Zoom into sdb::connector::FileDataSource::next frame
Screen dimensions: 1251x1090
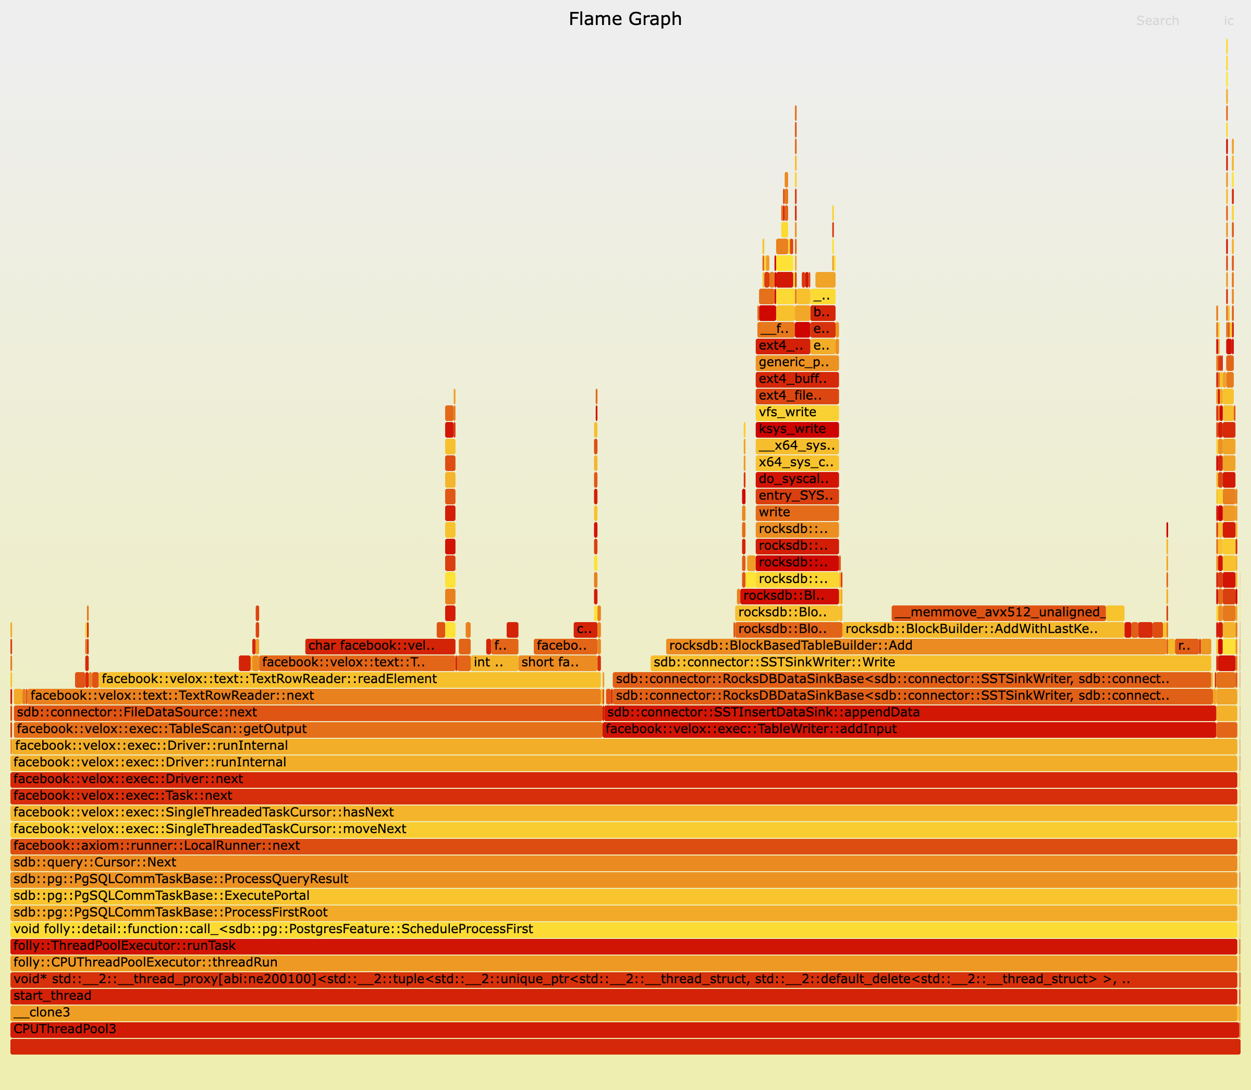pyautogui.click(x=243, y=712)
